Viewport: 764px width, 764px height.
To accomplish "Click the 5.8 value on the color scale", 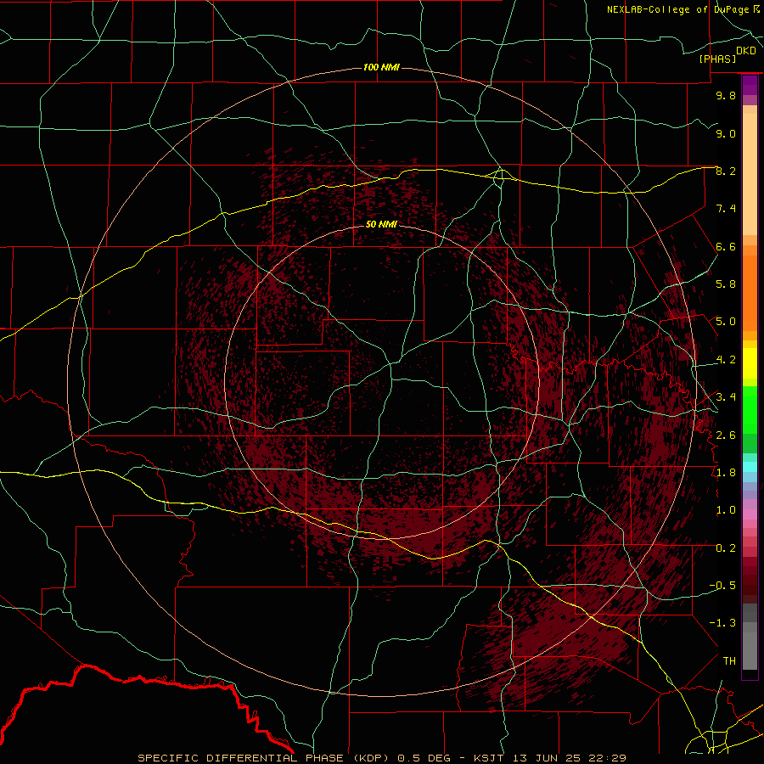I will click(726, 284).
